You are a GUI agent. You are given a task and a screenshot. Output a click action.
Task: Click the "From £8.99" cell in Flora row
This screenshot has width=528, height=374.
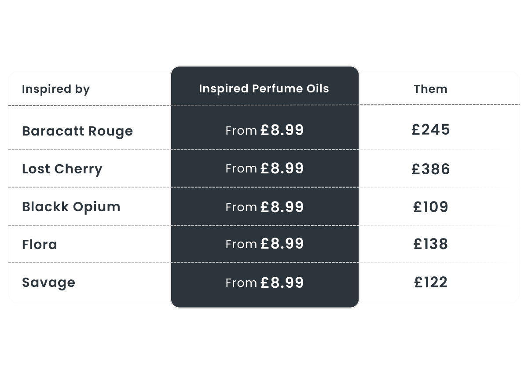264,244
